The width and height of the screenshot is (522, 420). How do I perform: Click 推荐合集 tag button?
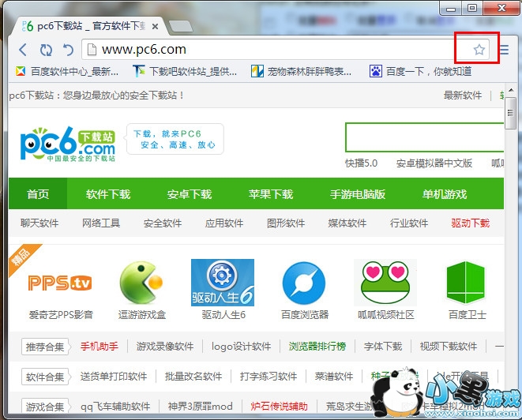46,347
